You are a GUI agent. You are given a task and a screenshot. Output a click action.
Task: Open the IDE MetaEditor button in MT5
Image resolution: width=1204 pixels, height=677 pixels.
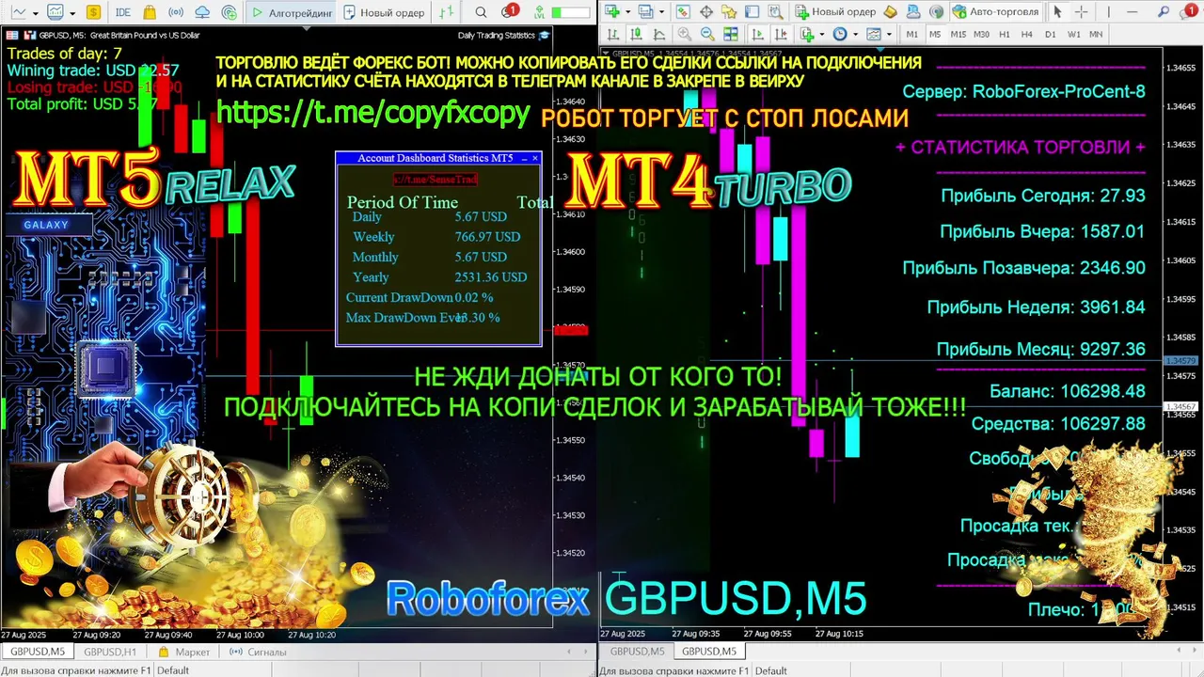pyautogui.click(x=123, y=13)
